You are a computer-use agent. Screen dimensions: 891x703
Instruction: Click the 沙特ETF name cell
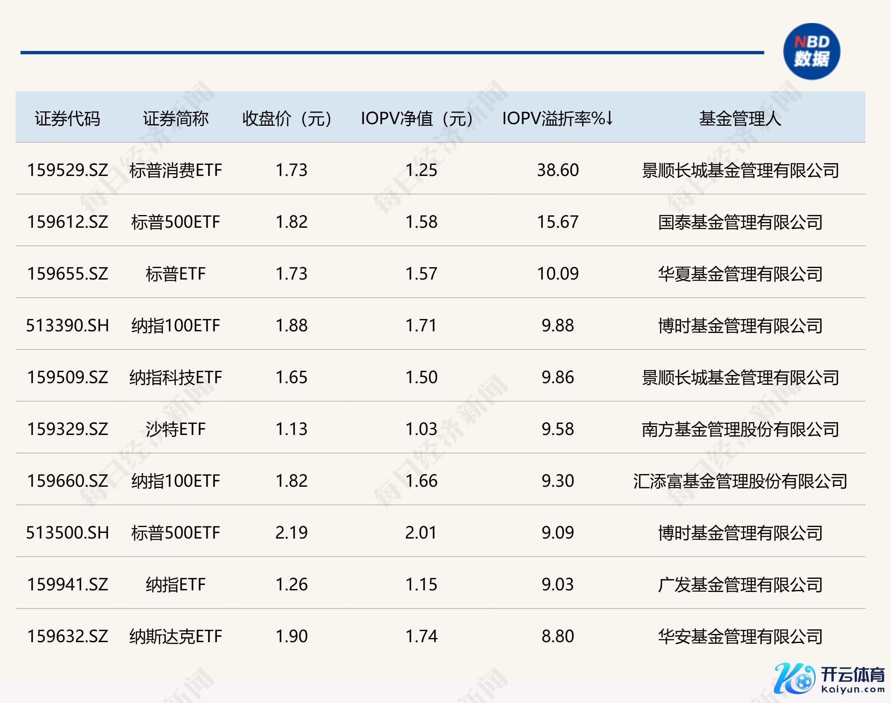pos(175,429)
